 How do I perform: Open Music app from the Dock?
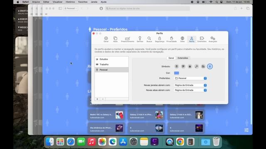pyautogui.click(x=91, y=142)
